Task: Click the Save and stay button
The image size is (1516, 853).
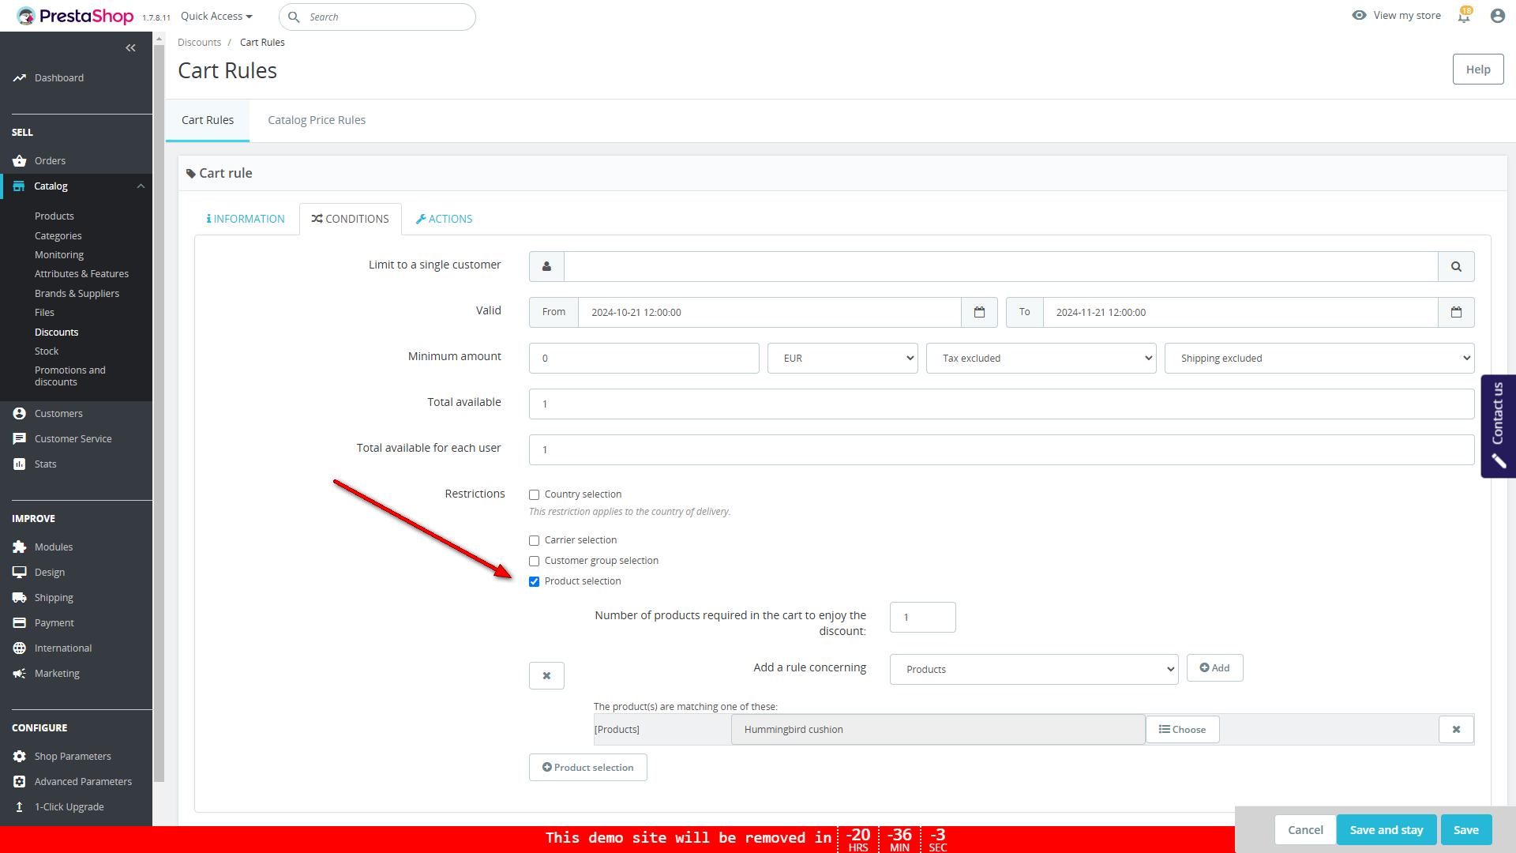Action: tap(1386, 830)
